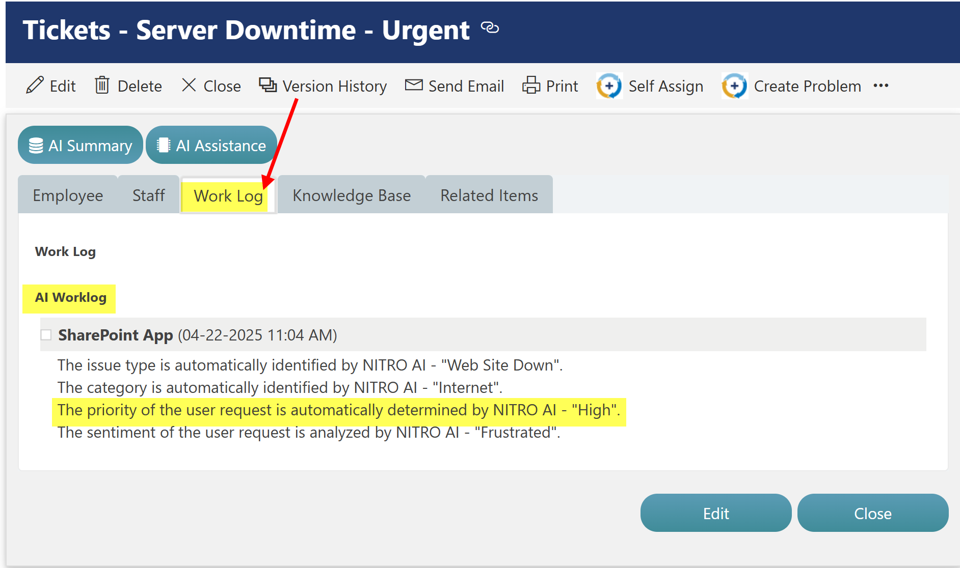The image size is (960, 568).
Task: Click the Delete trash can icon
Action: (x=102, y=86)
